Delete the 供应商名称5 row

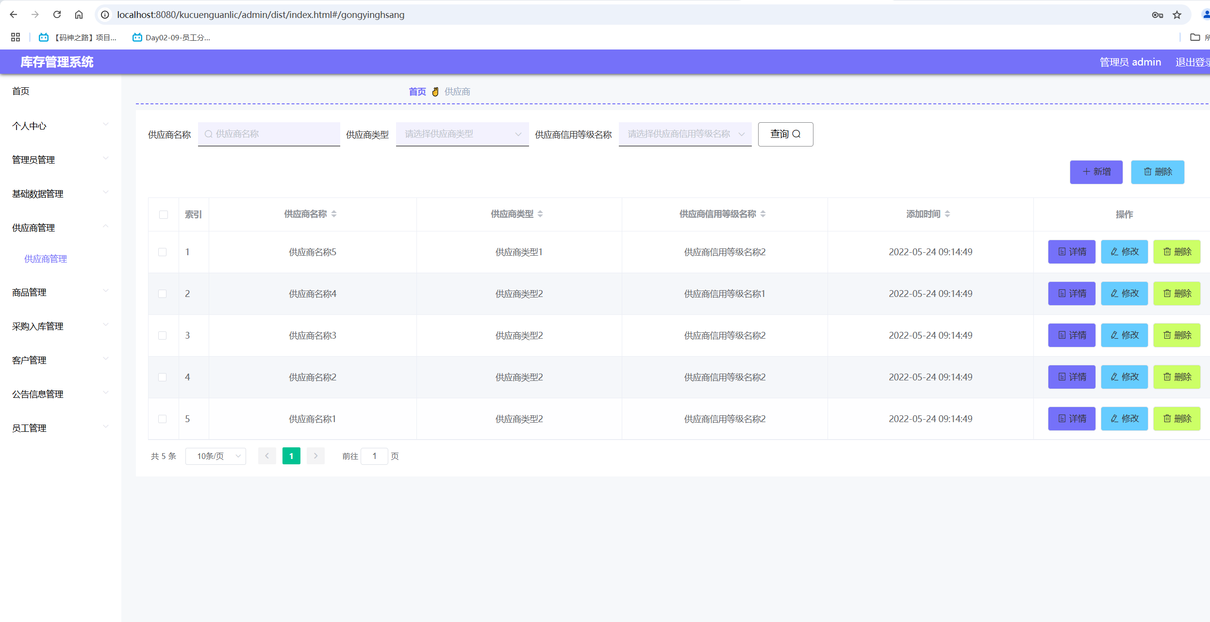tap(1177, 252)
